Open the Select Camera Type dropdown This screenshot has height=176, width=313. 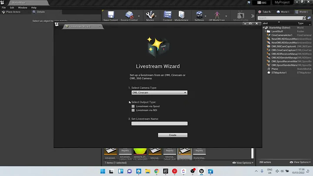[x=159, y=93]
